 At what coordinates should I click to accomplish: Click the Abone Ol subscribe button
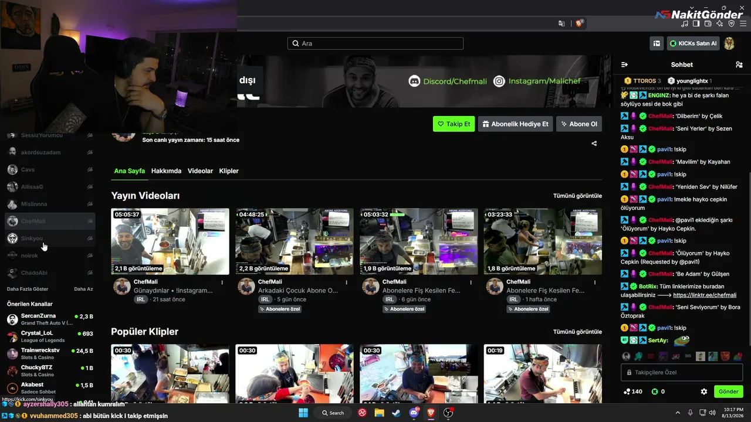[579, 124]
